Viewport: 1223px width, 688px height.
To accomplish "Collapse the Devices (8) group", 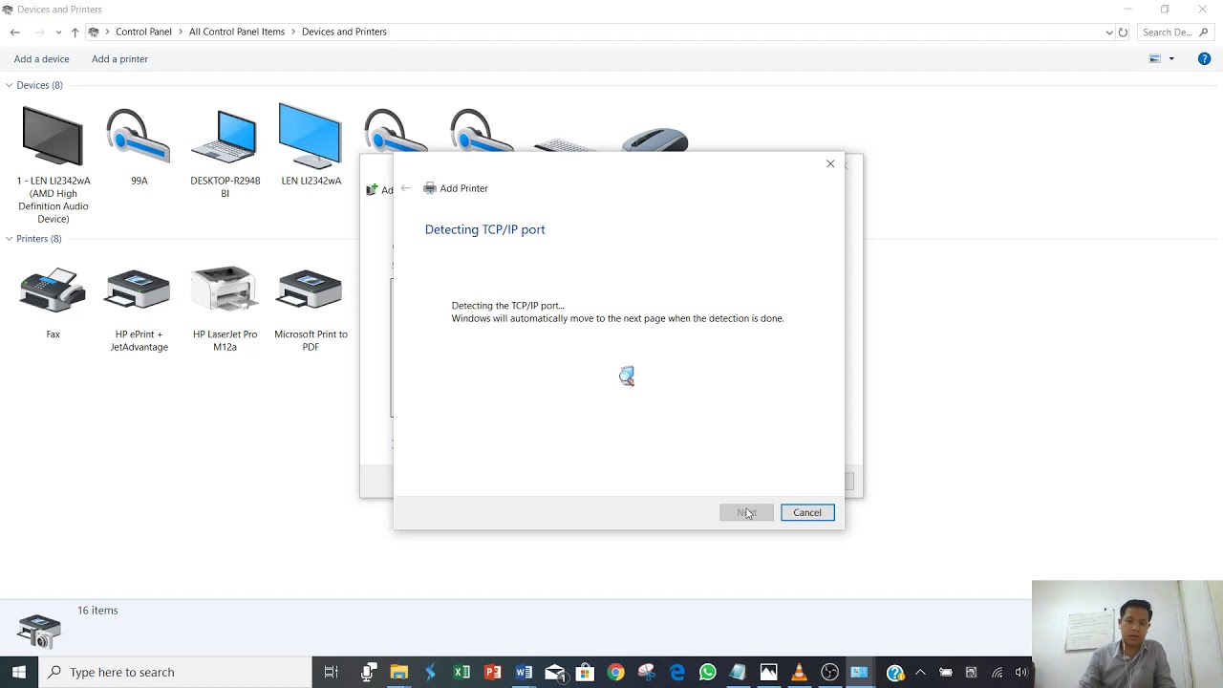I will 9,85.
